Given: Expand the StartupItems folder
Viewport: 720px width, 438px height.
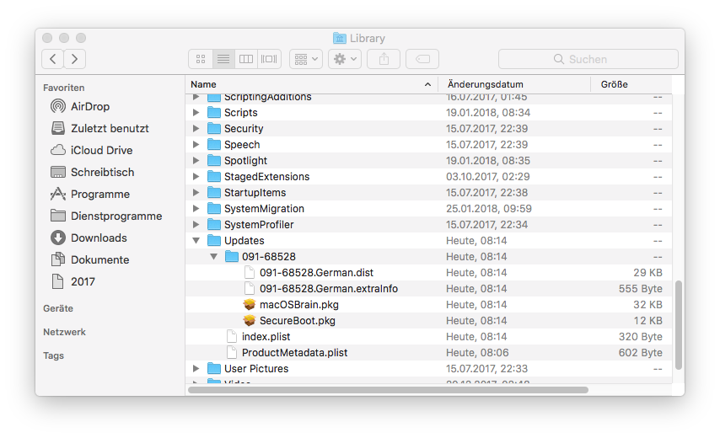Looking at the screenshot, I should [x=196, y=193].
